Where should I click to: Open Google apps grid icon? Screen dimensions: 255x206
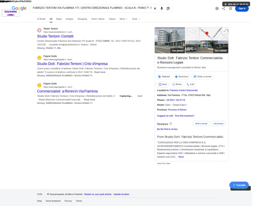[231, 8]
